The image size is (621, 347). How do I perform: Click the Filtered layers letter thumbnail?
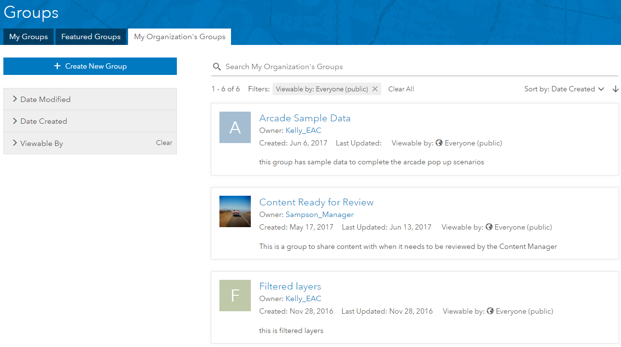(235, 295)
